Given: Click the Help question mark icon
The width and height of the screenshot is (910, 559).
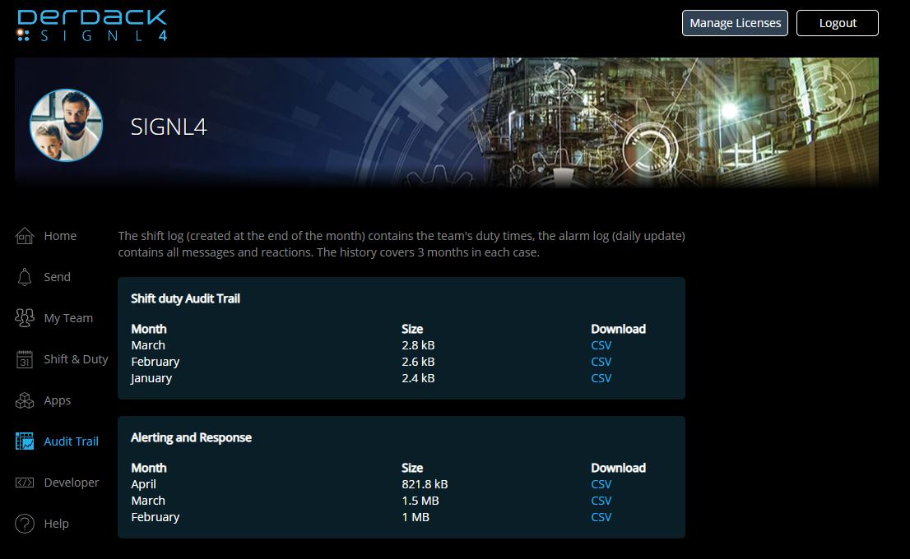Looking at the screenshot, I should tap(25, 524).
